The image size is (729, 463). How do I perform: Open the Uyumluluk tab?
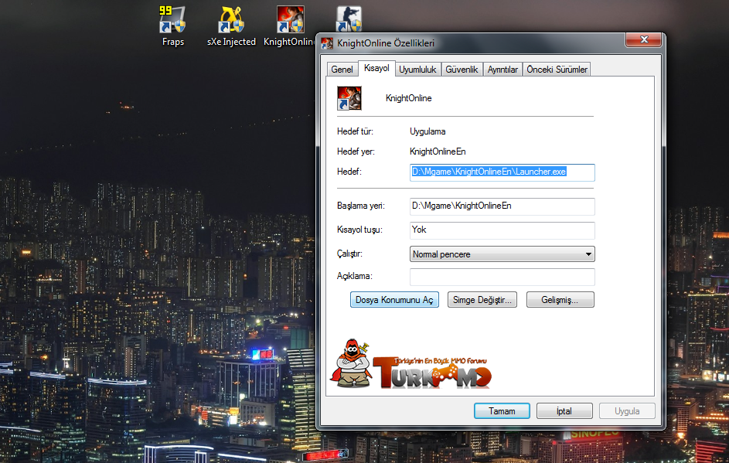[x=417, y=70]
